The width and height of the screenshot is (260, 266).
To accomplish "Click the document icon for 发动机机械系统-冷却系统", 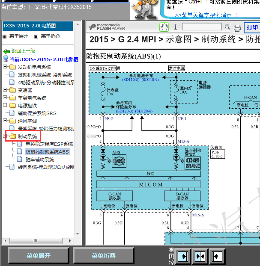I will click(x=12, y=74).
